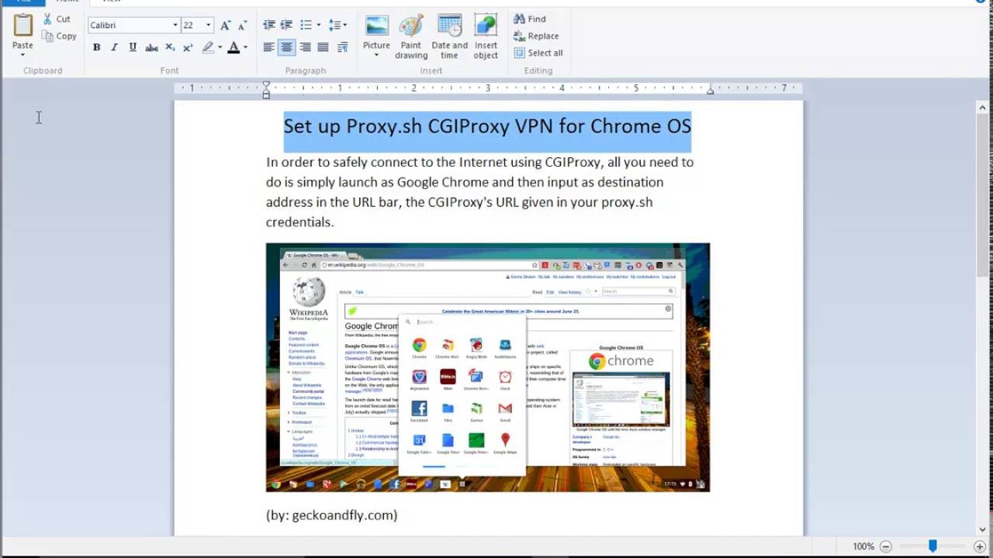Viewport: 993px width, 558px height.
Task: Zoom out with minus button
Action: click(x=886, y=546)
